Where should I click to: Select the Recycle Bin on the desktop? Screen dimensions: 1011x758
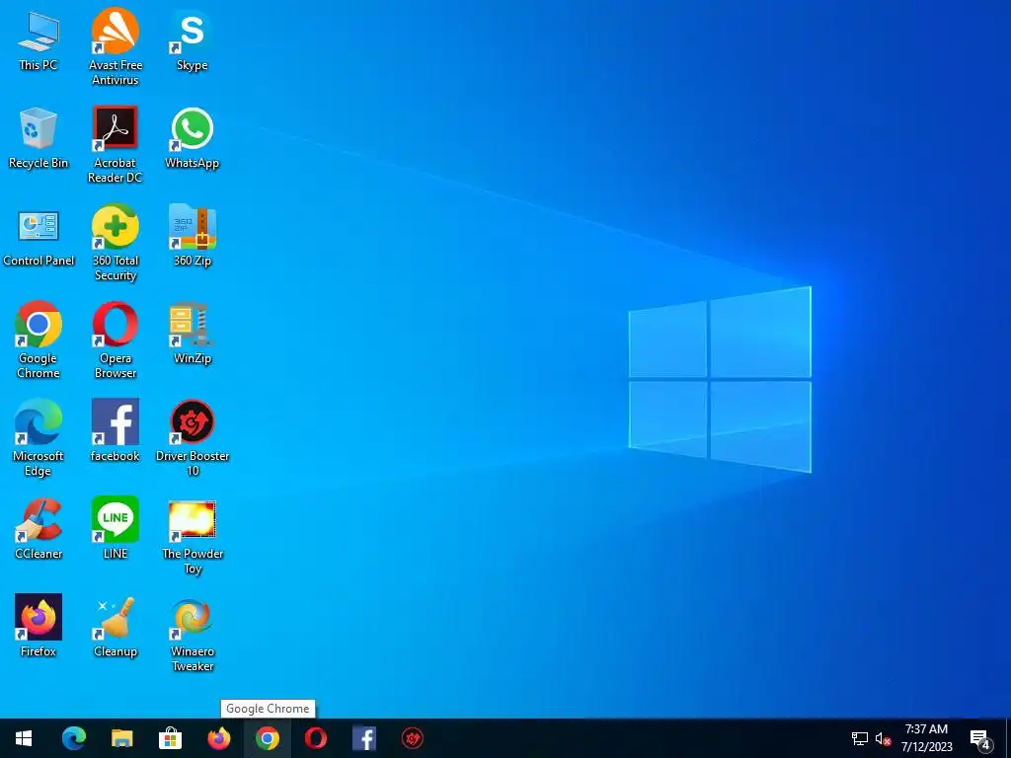pyautogui.click(x=39, y=138)
